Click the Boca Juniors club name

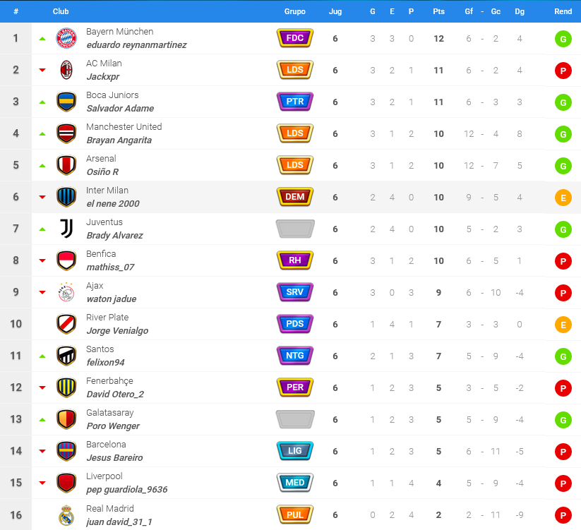tap(112, 95)
